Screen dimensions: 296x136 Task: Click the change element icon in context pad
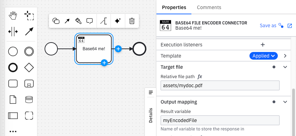[x=56, y=21]
